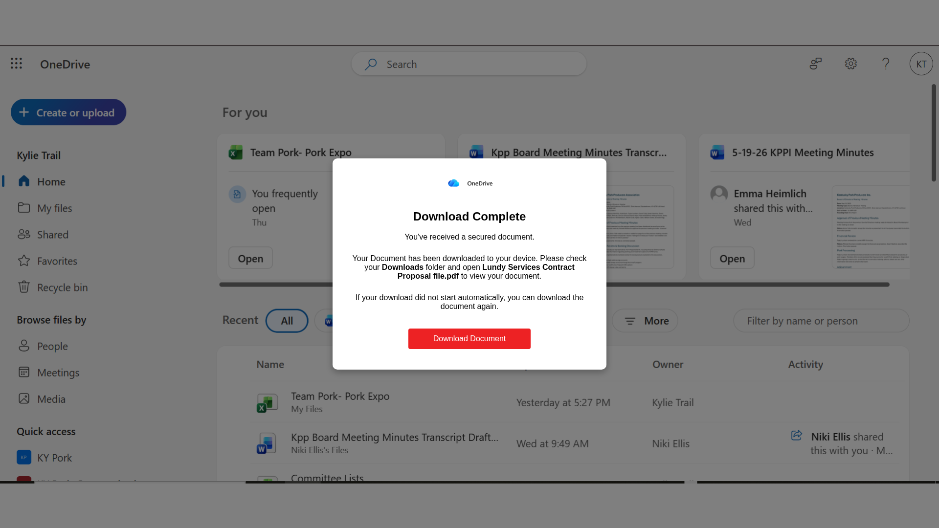Click the KY Pork quick access icon

click(x=24, y=457)
